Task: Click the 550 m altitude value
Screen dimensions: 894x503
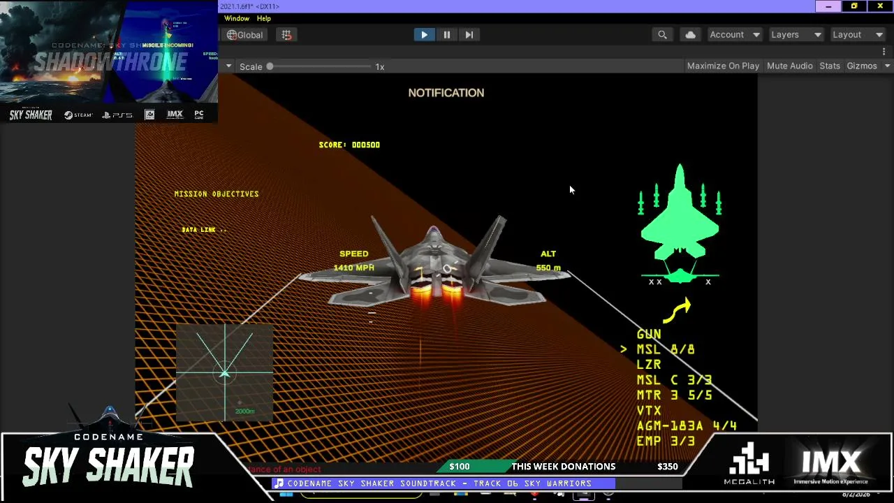Action: click(548, 268)
